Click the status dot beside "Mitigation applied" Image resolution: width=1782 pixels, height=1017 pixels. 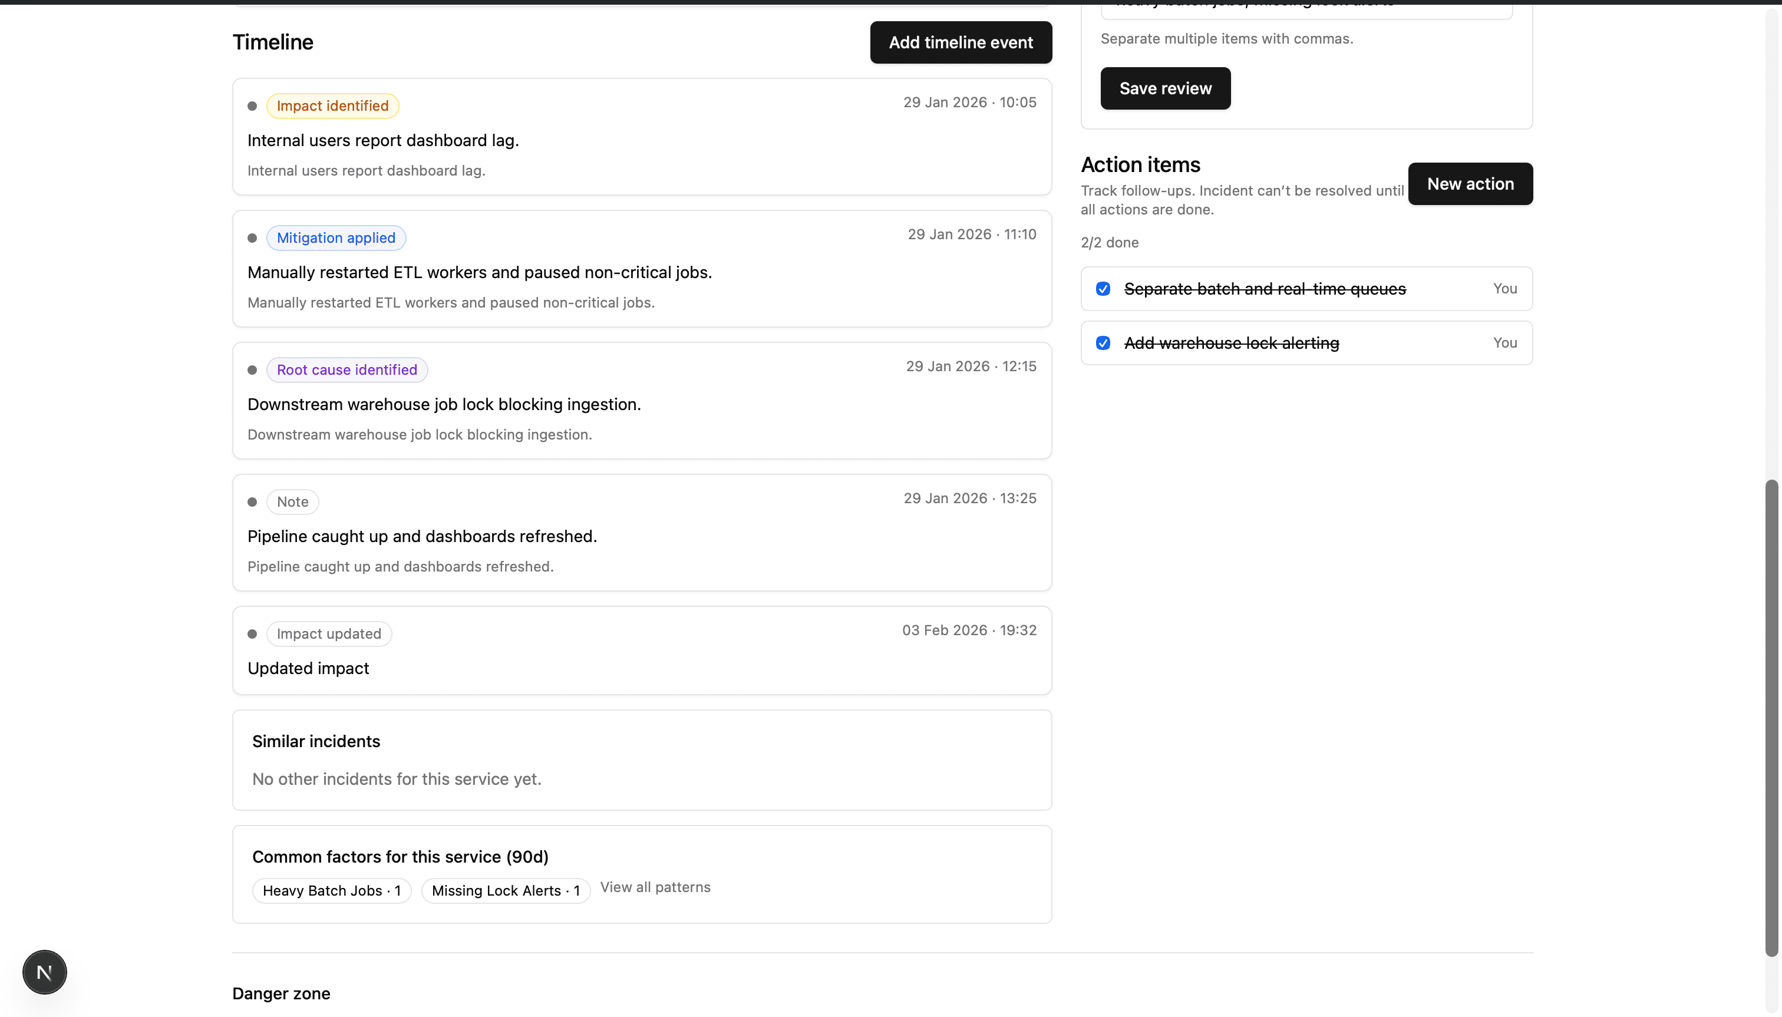[253, 237]
